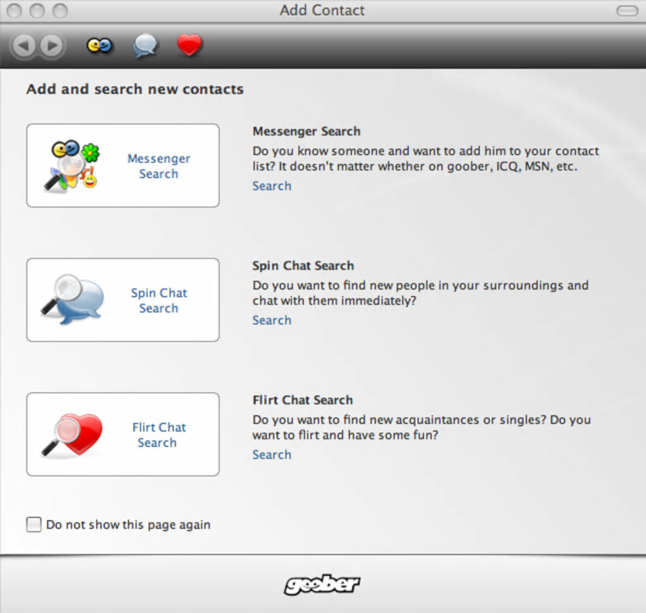Click the Flirt Chat heart magnifier icon
The height and width of the screenshot is (613, 646).
[72, 434]
